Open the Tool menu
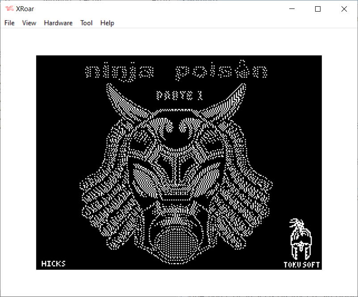The width and height of the screenshot is (358, 297). coord(86,23)
